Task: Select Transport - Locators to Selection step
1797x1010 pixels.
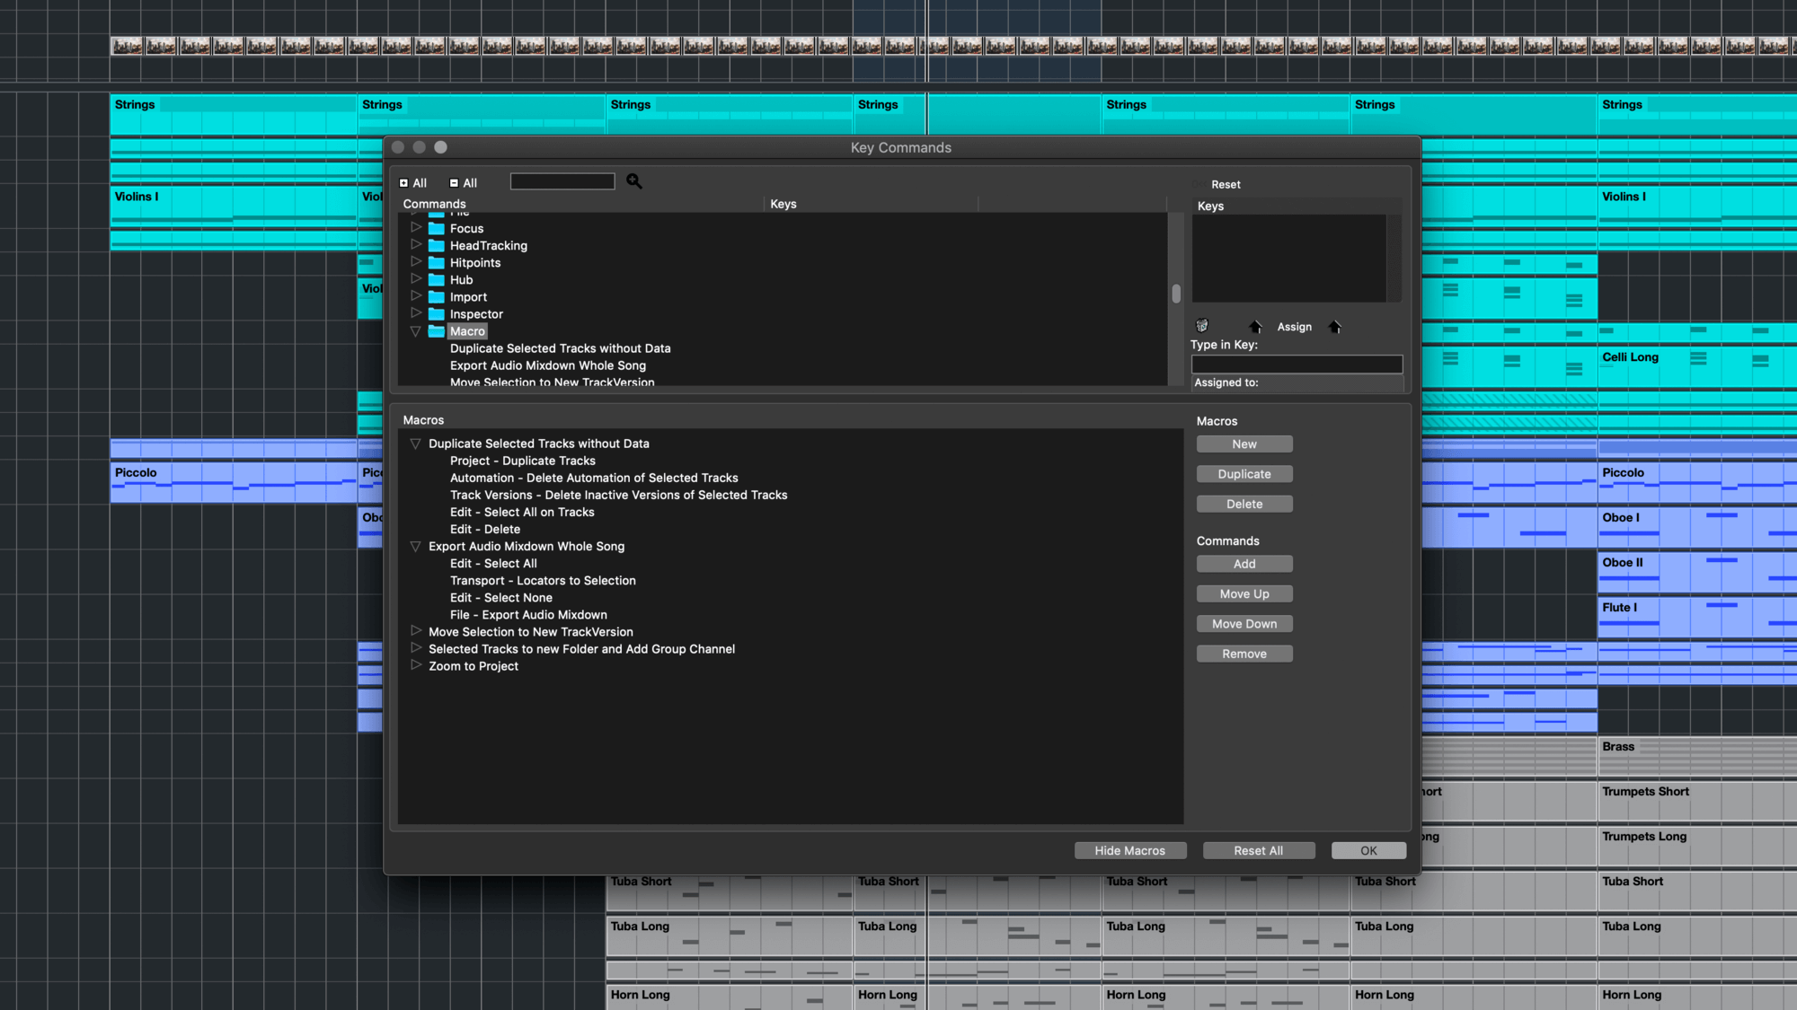Action: click(x=543, y=580)
